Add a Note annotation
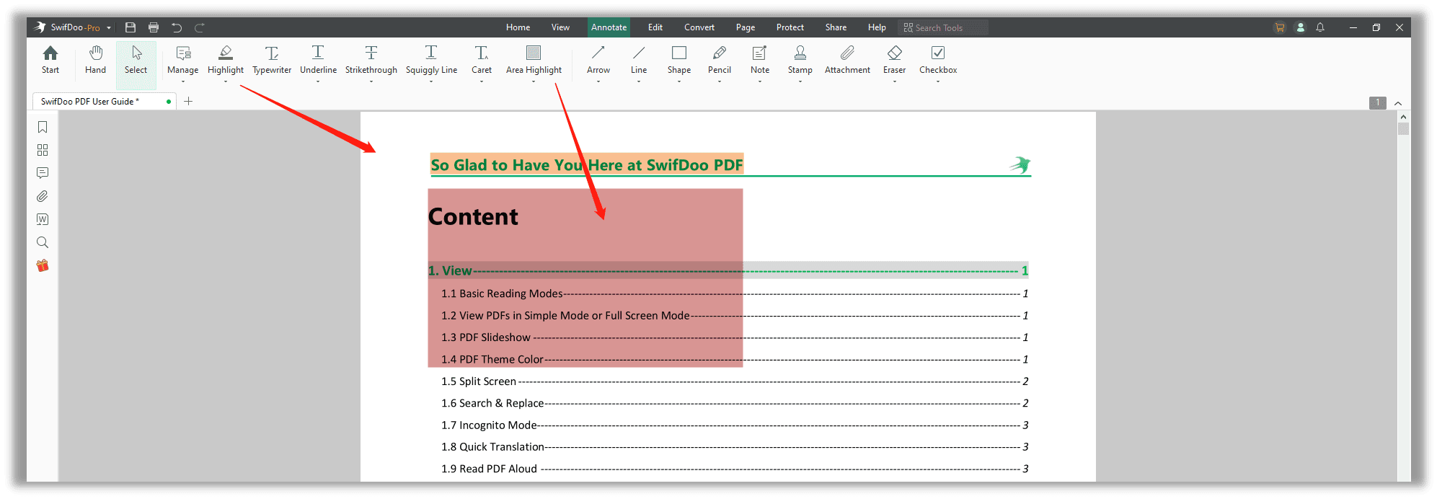1437x499 pixels. click(x=760, y=61)
